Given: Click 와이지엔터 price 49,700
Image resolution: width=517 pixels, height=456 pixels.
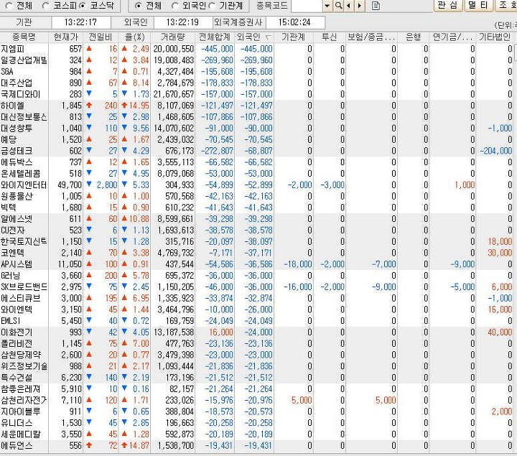Looking at the screenshot, I should coord(70,185).
